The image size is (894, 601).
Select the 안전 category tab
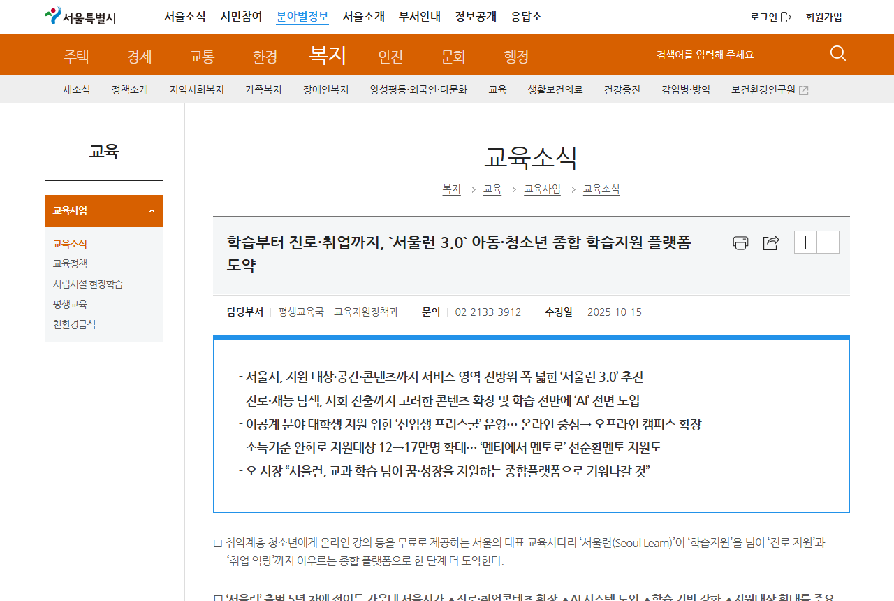pos(391,57)
